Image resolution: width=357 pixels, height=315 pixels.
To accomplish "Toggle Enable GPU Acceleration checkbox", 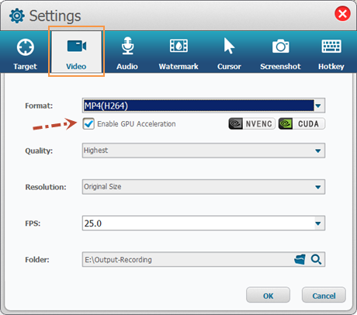I will tap(88, 123).
